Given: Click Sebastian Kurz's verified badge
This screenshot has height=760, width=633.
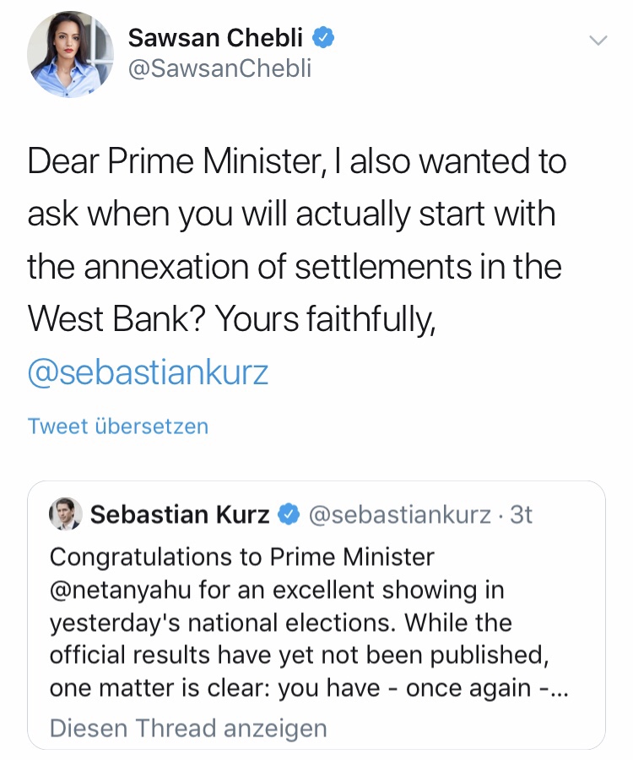Looking at the screenshot, I should click(x=289, y=514).
